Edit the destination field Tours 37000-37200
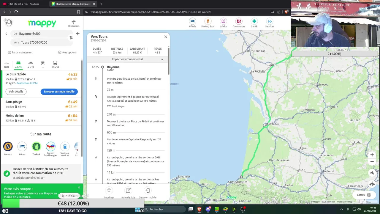Viewport: 380px width, 214px height. click(x=40, y=43)
